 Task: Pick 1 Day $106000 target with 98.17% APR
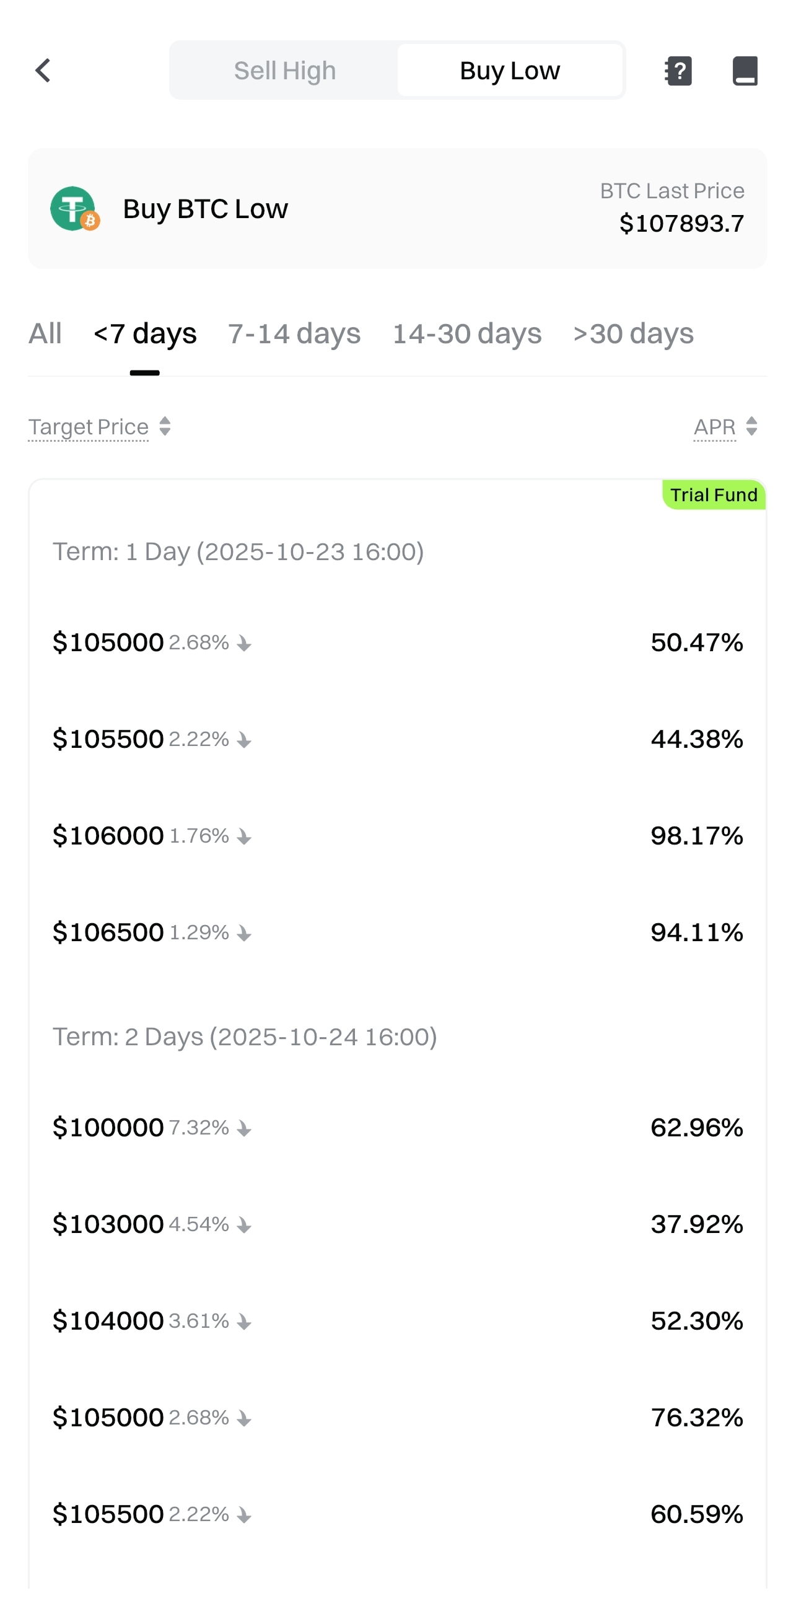(398, 835)
